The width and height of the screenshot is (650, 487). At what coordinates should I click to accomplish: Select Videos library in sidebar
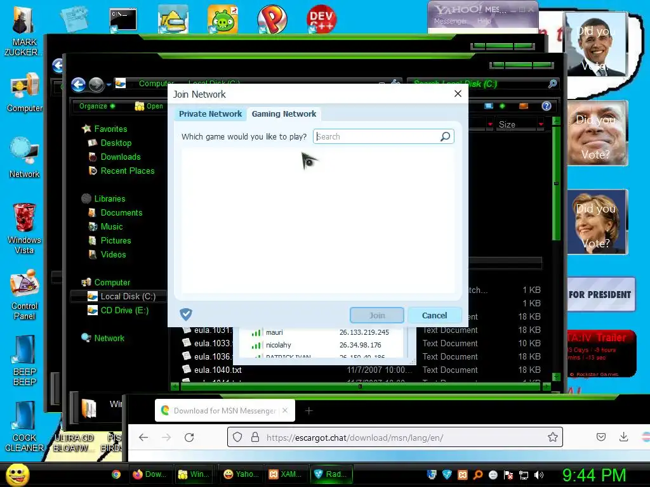[113, 255]
